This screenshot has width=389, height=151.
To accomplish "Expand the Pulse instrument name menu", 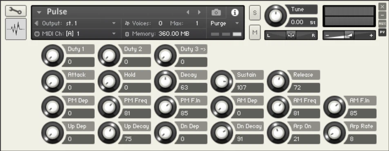I will click(39, 12).
